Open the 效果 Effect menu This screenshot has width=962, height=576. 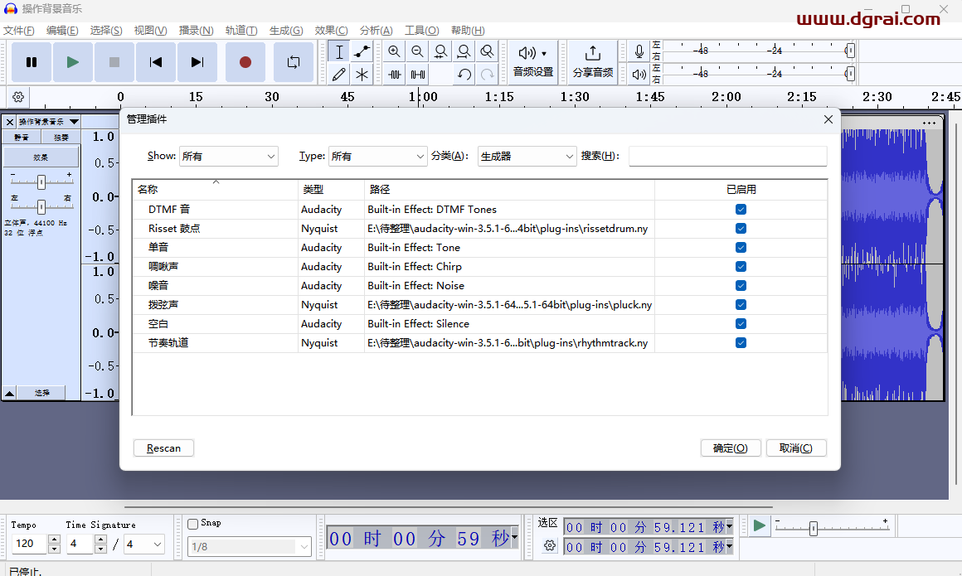pyautogui.click(x=331, y=31)
